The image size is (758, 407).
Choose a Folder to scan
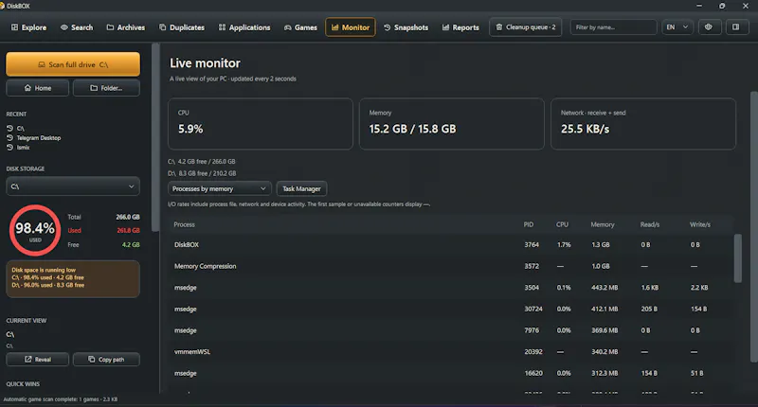pos(106,88)
